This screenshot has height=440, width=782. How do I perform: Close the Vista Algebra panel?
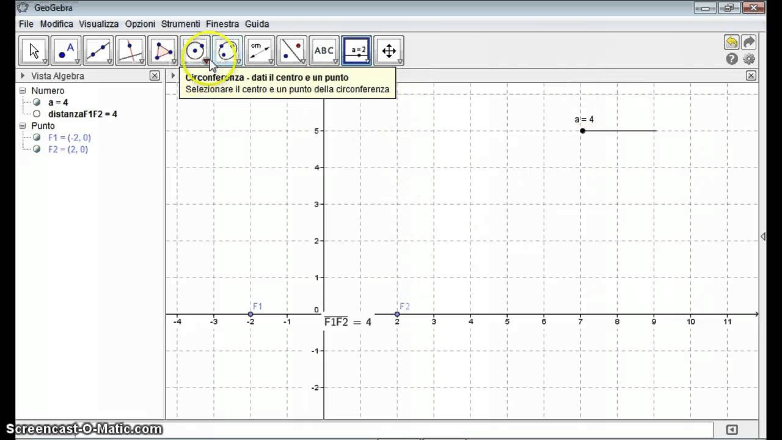tap(155, 76)
